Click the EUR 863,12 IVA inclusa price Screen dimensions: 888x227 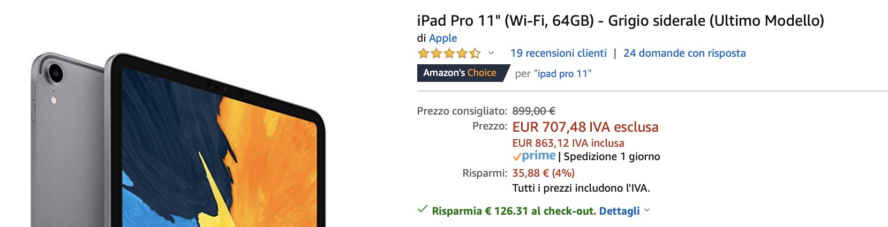(568, 143)
